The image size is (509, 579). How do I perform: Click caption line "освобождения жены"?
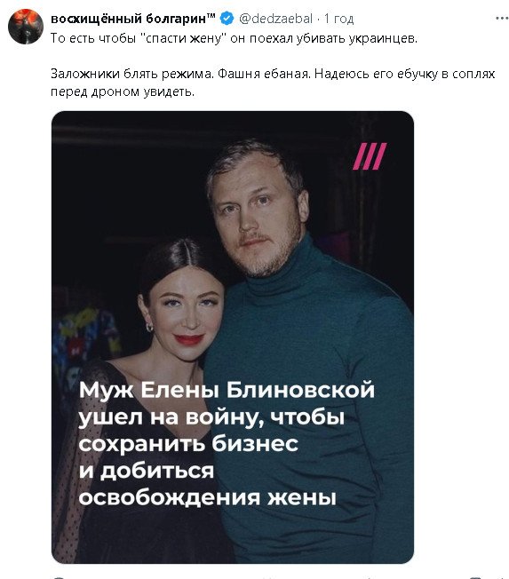(208, 497)
